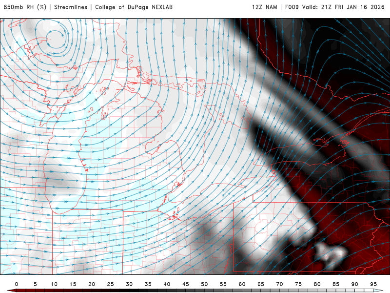Click the '50' value on the color scale
This screenshot has width=390, height=293.
pos(204,284)
